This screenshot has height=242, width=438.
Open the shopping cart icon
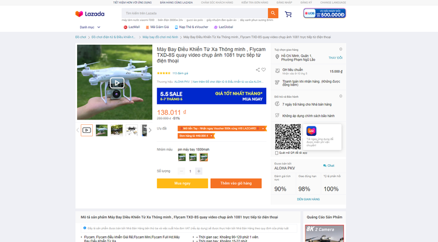click(288, 14)
